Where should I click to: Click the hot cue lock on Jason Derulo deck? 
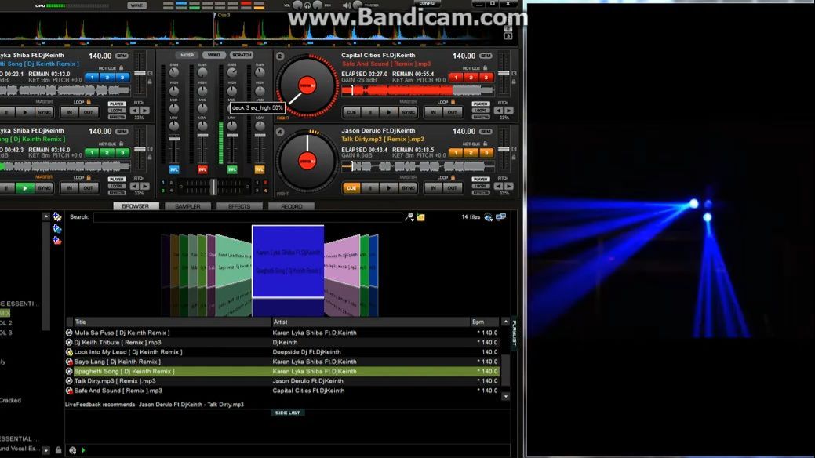click(485, 144)
